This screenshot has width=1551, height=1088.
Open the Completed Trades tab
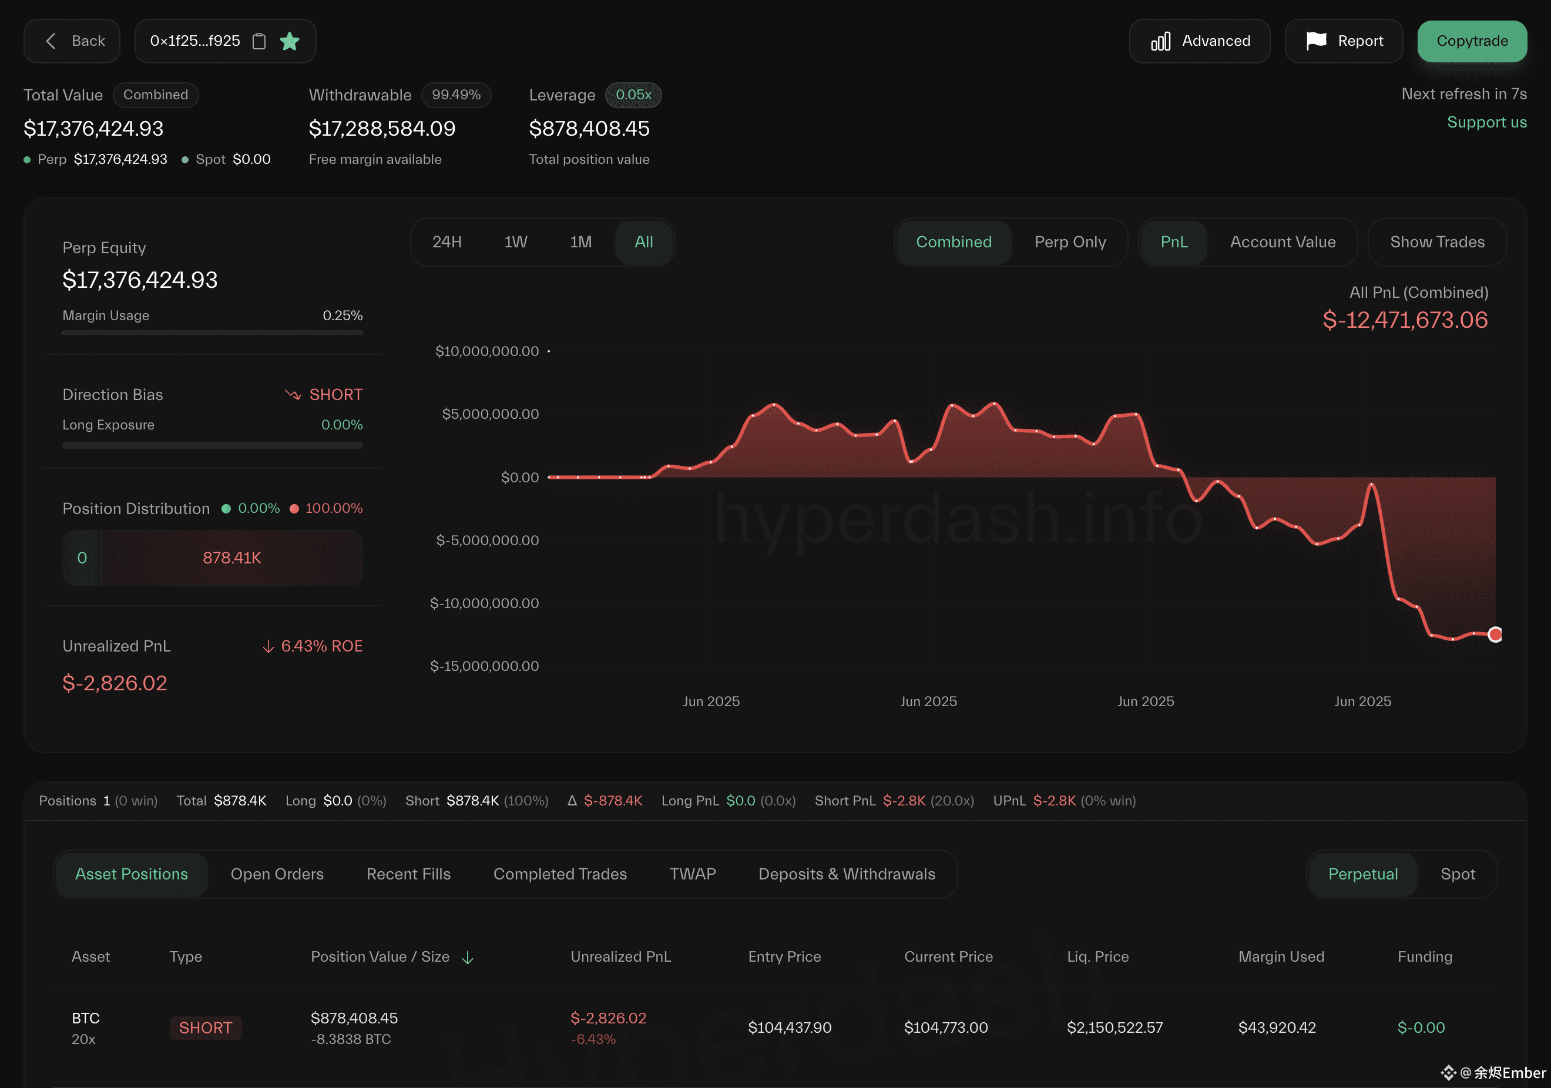click(559, 874)
